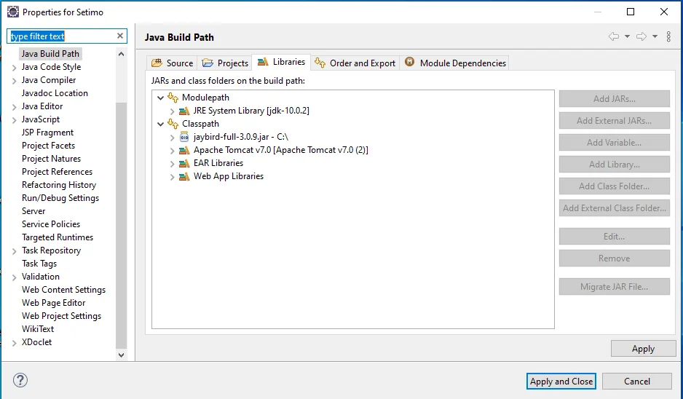Click the forward navigation arrow icon

641,36
